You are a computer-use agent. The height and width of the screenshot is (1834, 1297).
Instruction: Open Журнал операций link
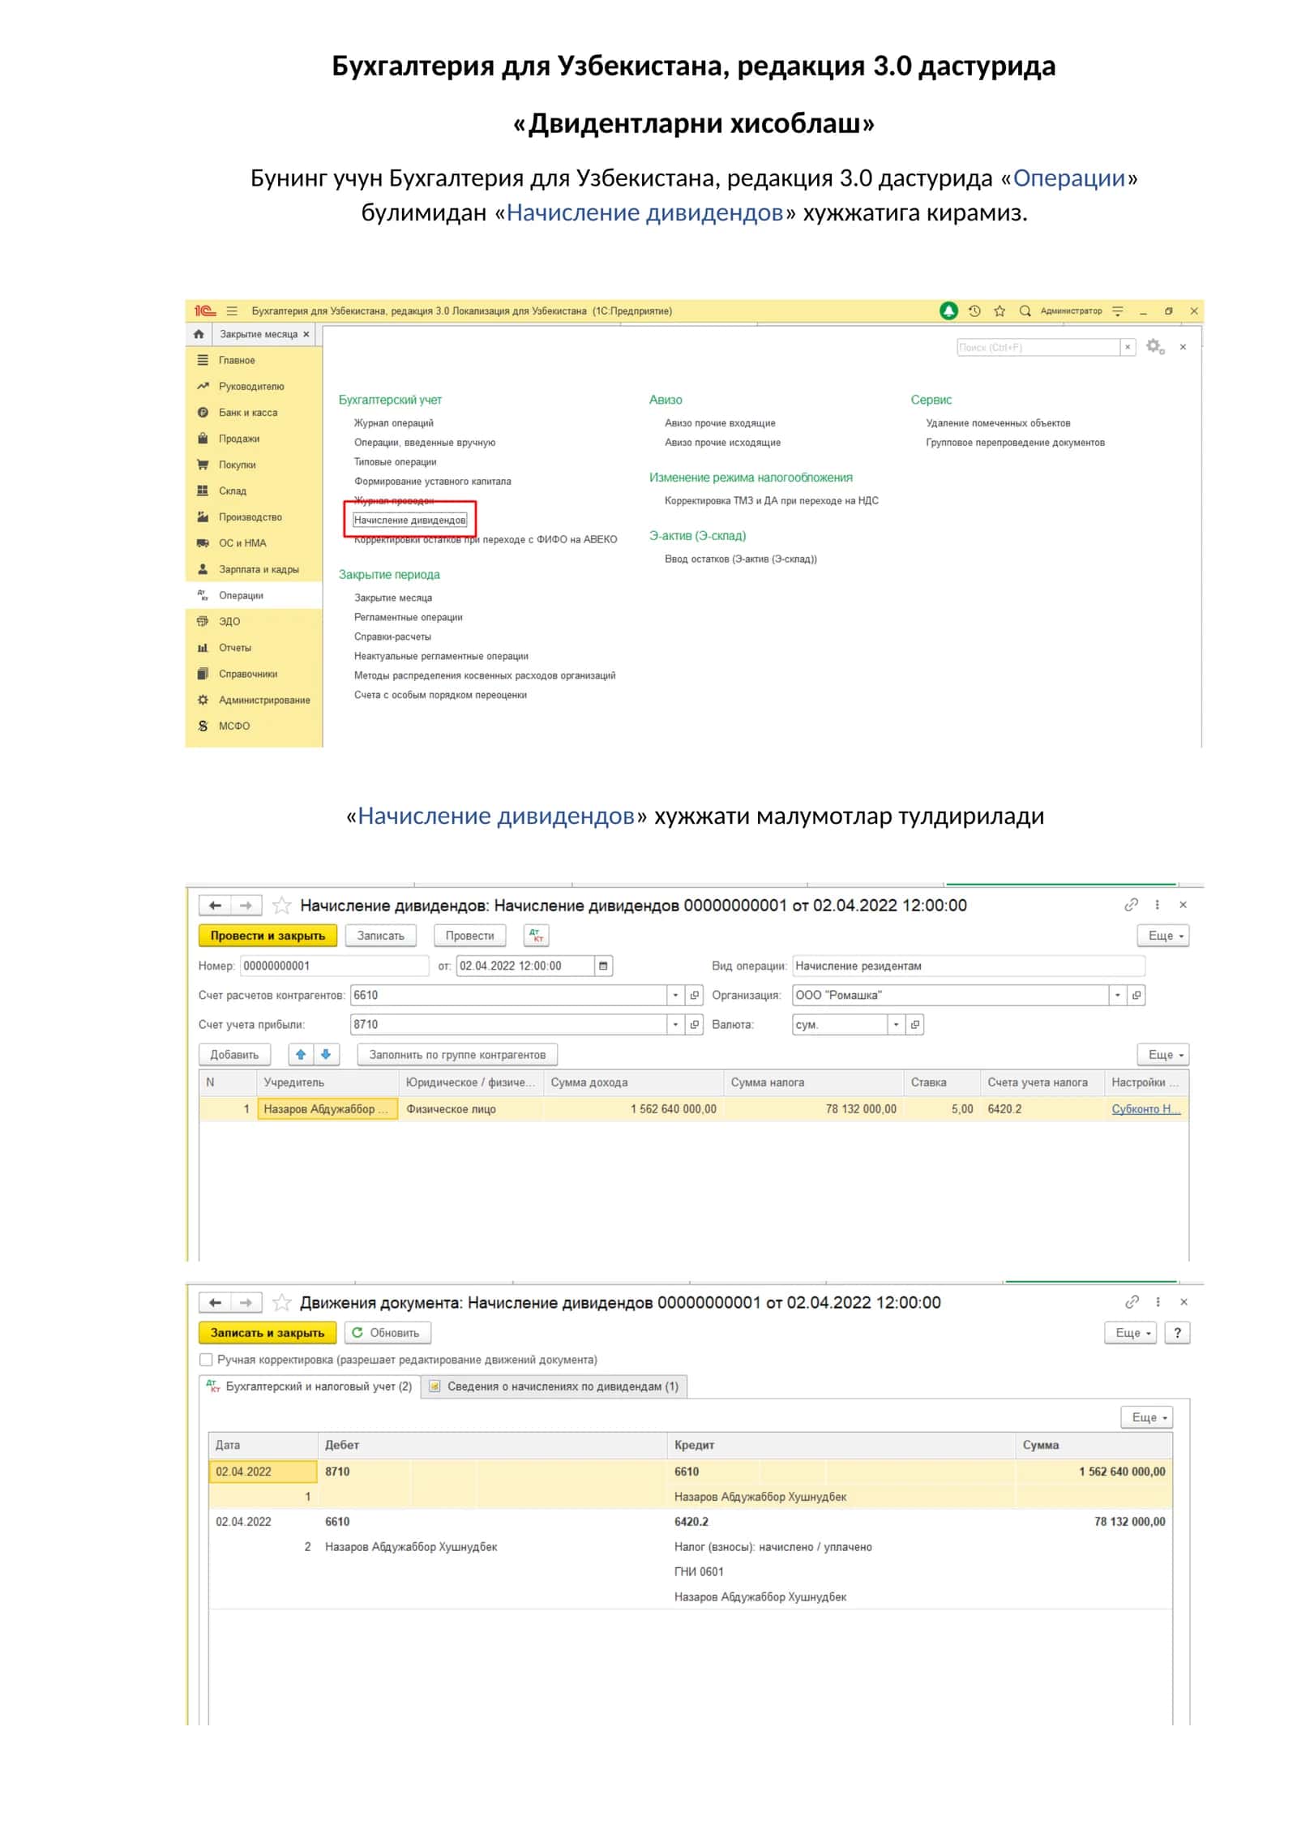(394, 422)
